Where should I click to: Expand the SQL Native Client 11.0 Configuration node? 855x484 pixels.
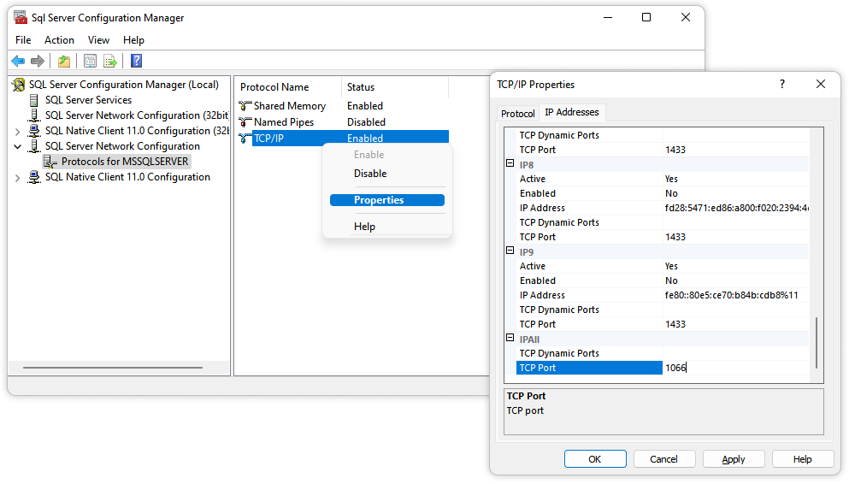(x=17, y=178)
